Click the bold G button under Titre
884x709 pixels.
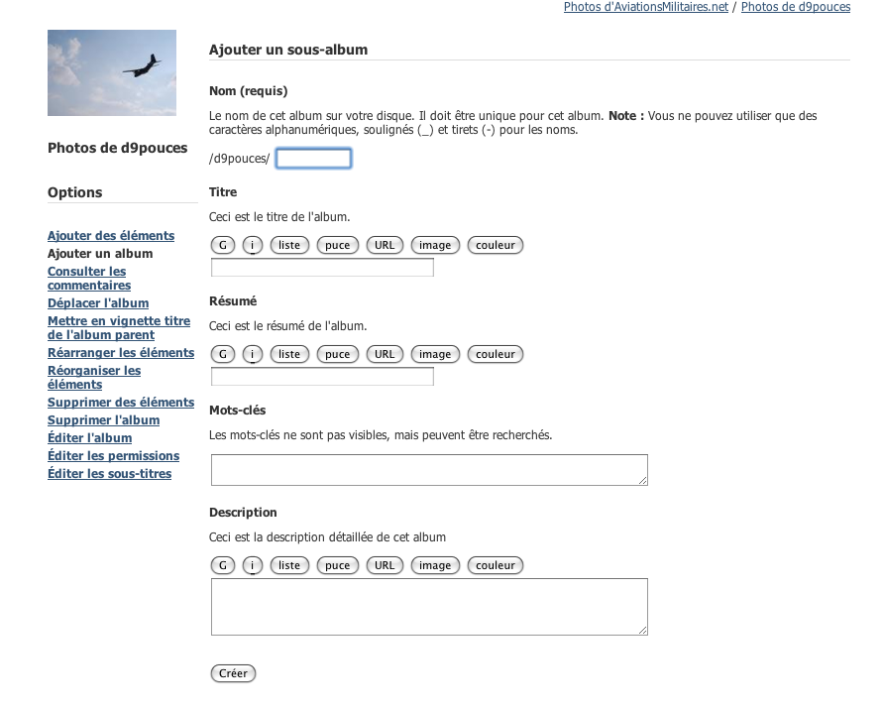point(223,245)
